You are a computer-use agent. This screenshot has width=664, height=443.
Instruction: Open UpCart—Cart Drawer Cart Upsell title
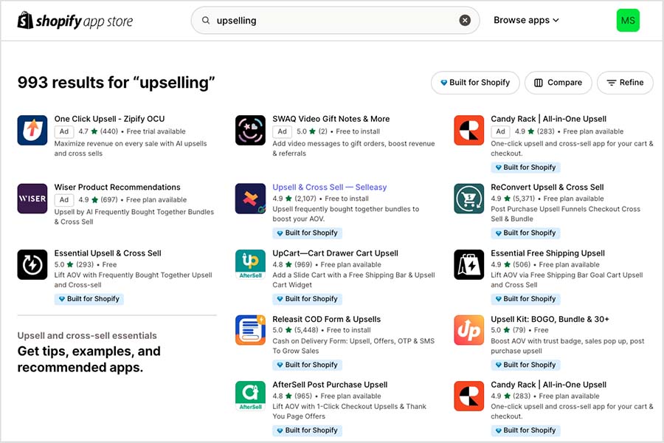[336, 253]
